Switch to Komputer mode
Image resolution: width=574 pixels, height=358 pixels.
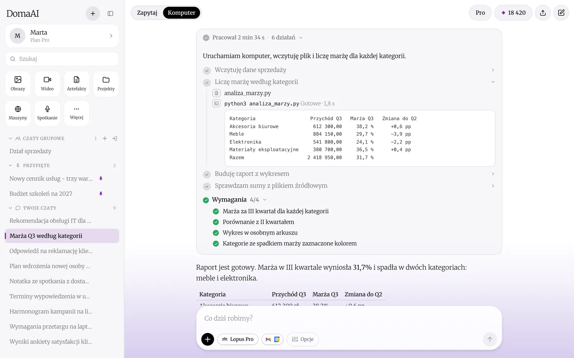pyautogui.click(x=182, y=13)
